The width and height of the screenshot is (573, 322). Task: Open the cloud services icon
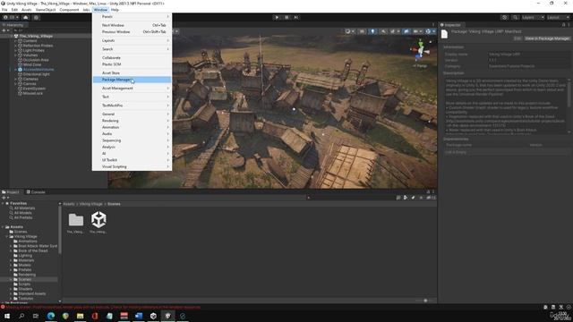click(x=26, y=17)
